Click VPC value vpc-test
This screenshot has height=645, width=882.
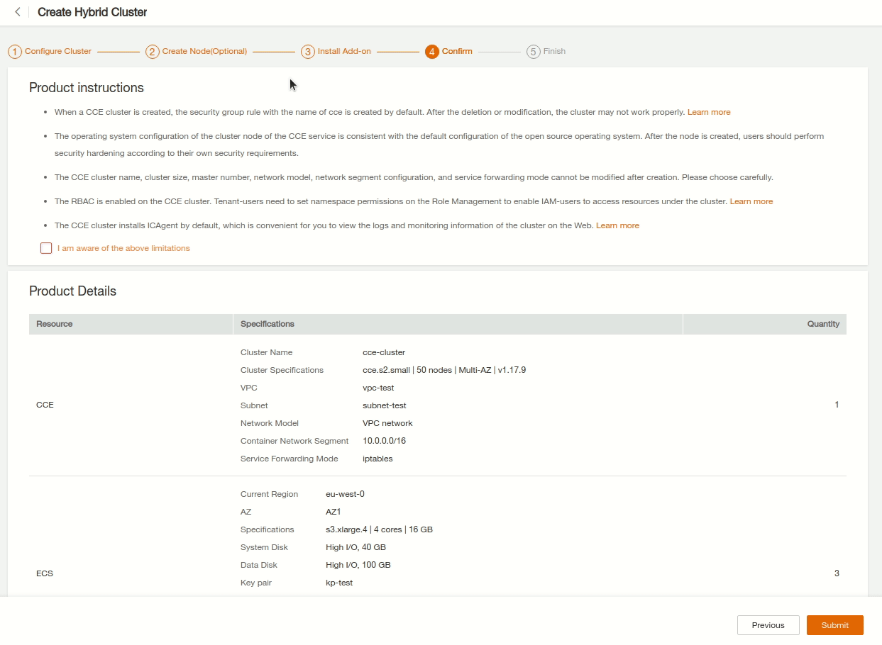pos(378,388)
